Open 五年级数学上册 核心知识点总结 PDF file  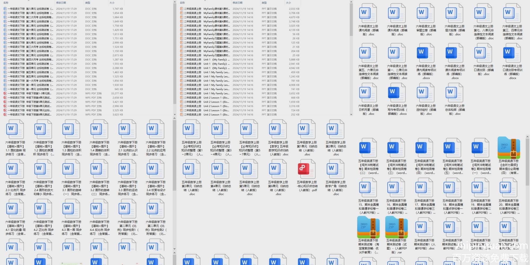tap(307, 169)
